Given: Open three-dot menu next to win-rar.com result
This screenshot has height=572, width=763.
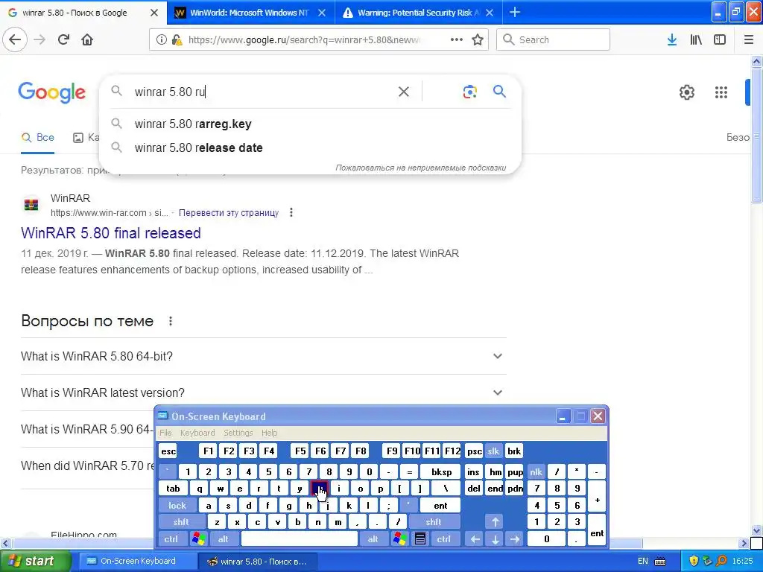Looking at the screenshot, I should 291,212.
